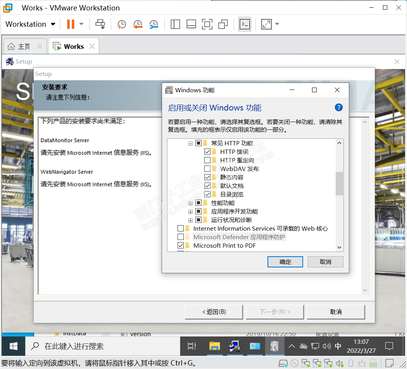The image size is (407, 369).
Task: Click the volume icon in guest tray
Action: click(326, 346)
